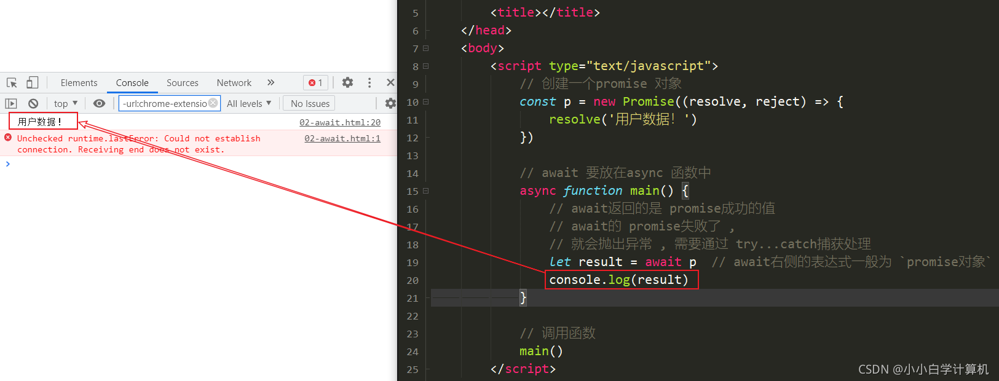Click the console prompt line
The height and width of the screenshot is (381, 999).
198,164
